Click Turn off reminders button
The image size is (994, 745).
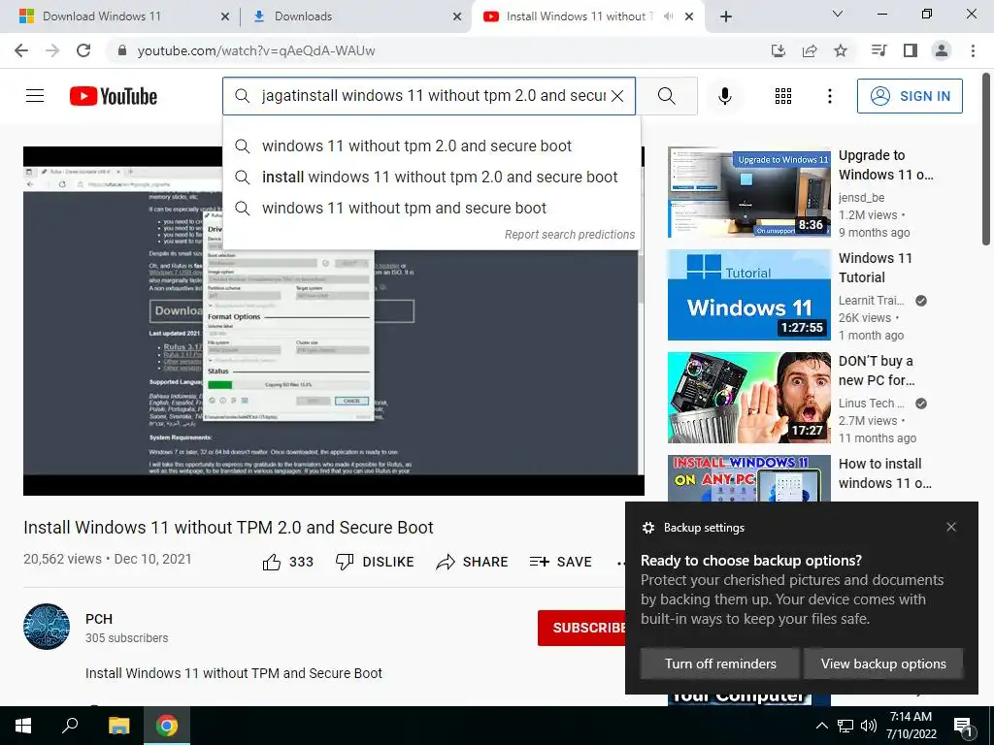click(x=720, y=664)
